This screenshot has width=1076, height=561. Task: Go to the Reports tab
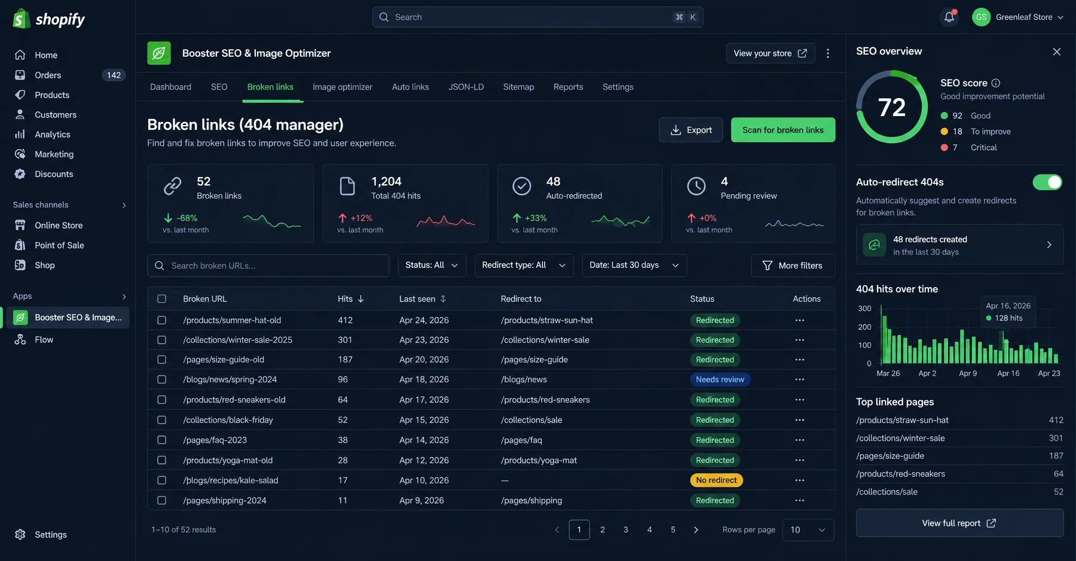568,87
